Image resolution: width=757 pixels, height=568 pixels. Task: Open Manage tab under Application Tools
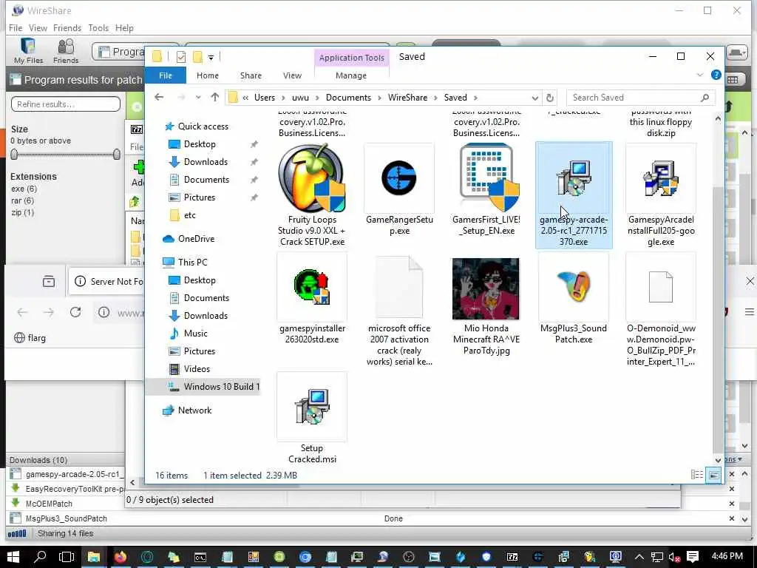pyautogui.click(x=351, y=75)
